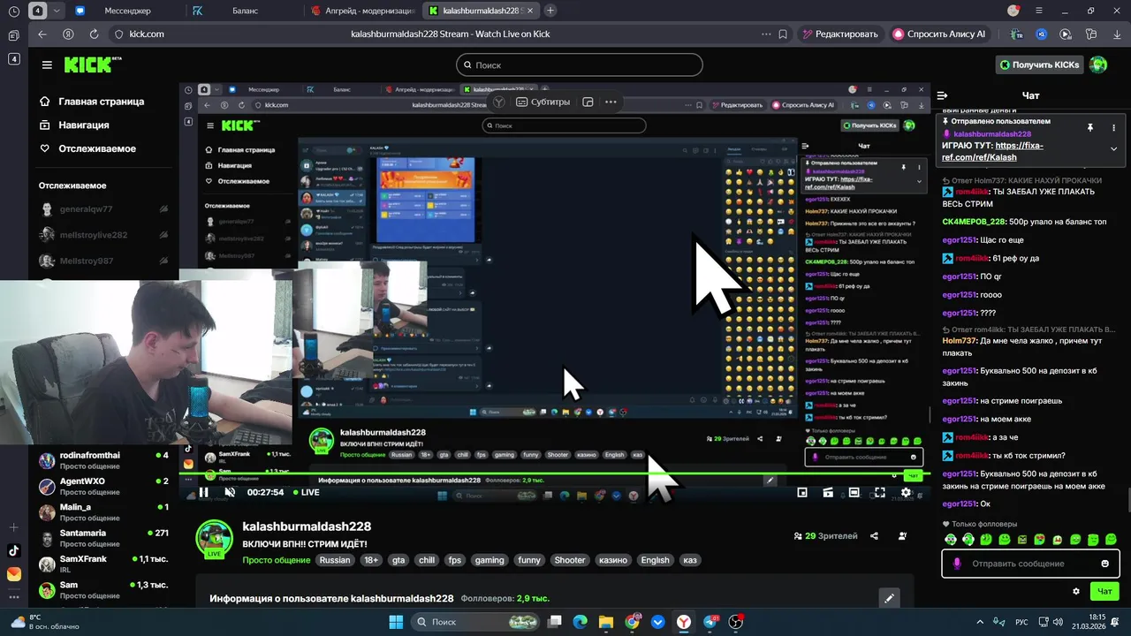Open Windows Start menu
1131x636 pixels.
point(396,622)
